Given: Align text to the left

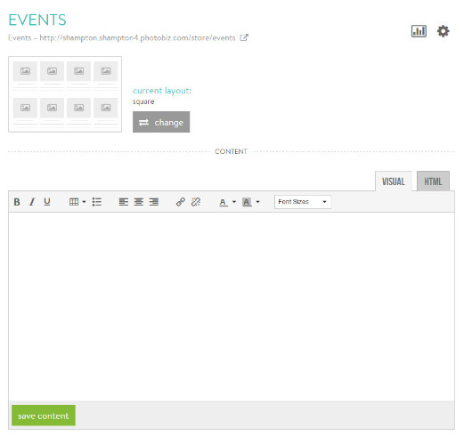Looking at the screenshot, I should pos(124,202).
